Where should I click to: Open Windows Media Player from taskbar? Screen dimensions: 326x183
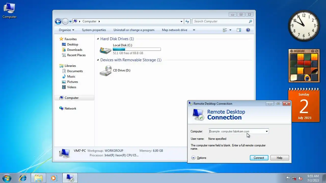(x=53, y=178)
